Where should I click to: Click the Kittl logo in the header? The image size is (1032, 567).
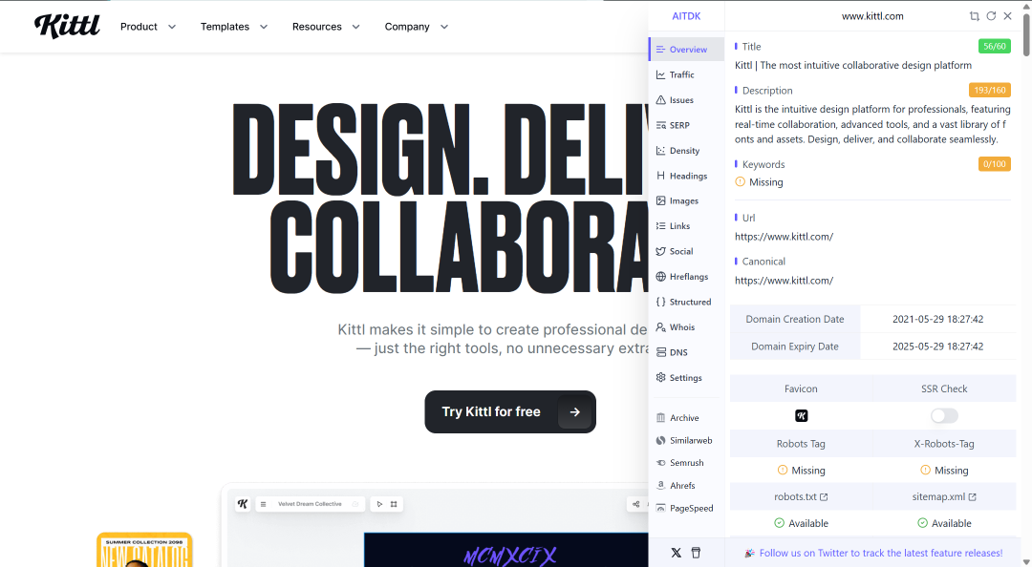(x=67, y=27)
